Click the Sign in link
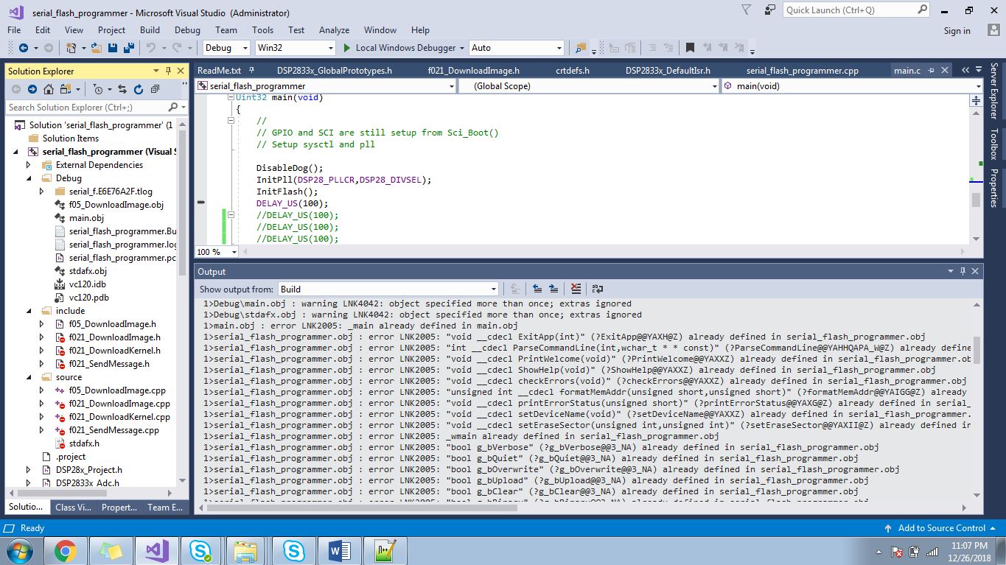1006x565 pixels. point(957,31)
